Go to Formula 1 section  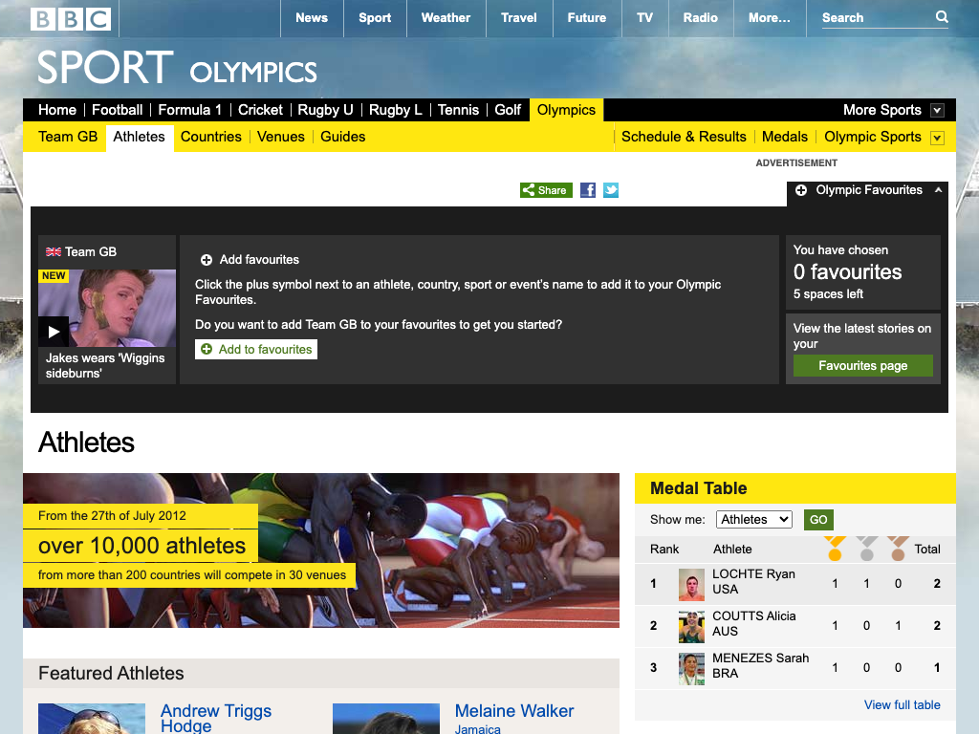(x=190, y=110)
